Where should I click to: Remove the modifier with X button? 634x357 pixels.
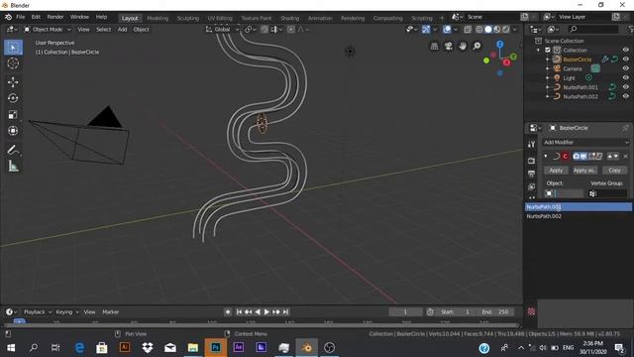coord(625,157)
